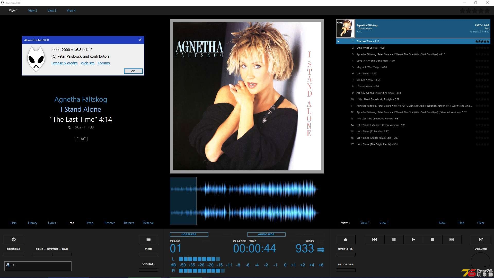Screen dimensions: 494x278
Task: Skip to next track
Action: [x=452, y=239]
